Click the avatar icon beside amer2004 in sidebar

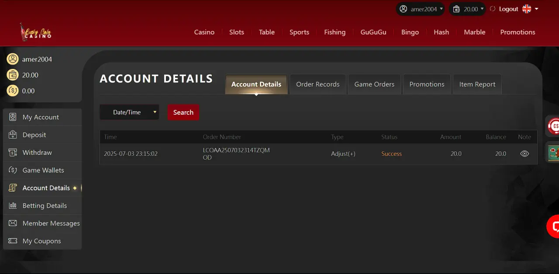pos(13,59)
